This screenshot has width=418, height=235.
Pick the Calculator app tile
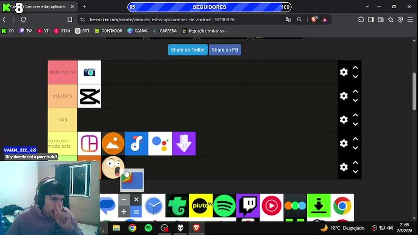[130, 206]
